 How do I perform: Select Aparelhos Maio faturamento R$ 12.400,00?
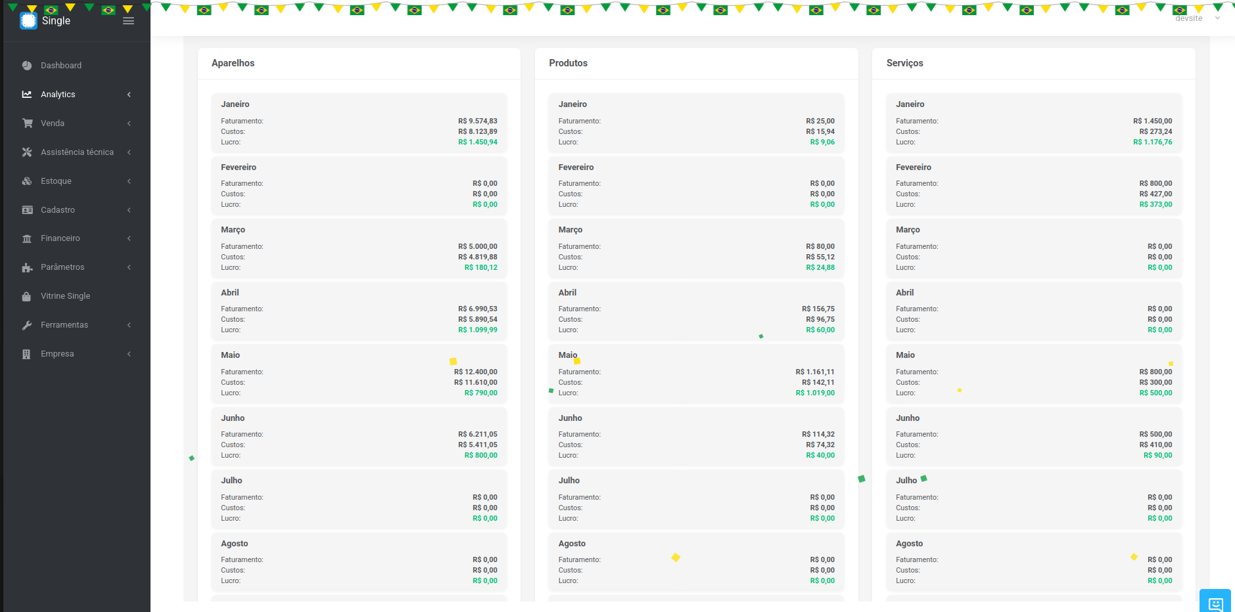[x=476, y=372]
